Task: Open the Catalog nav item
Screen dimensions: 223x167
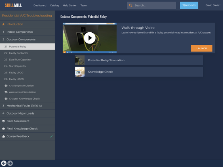Action: coord(55,5)
